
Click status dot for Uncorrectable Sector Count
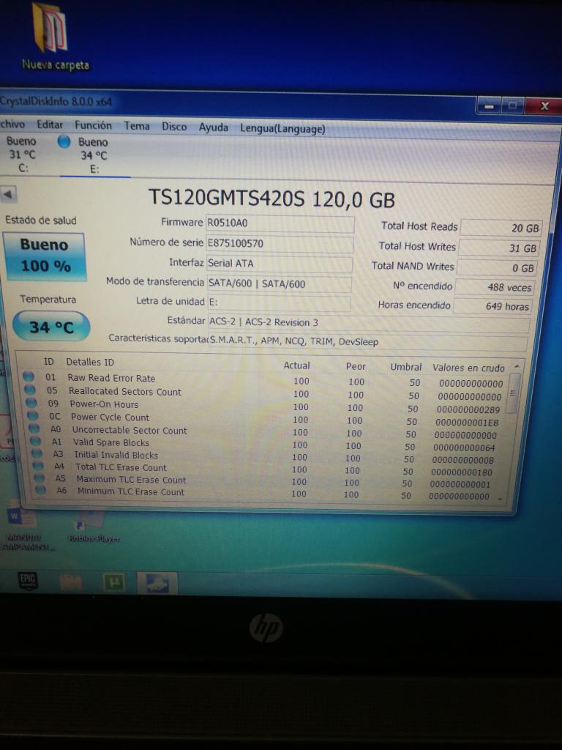pos(34,428)
